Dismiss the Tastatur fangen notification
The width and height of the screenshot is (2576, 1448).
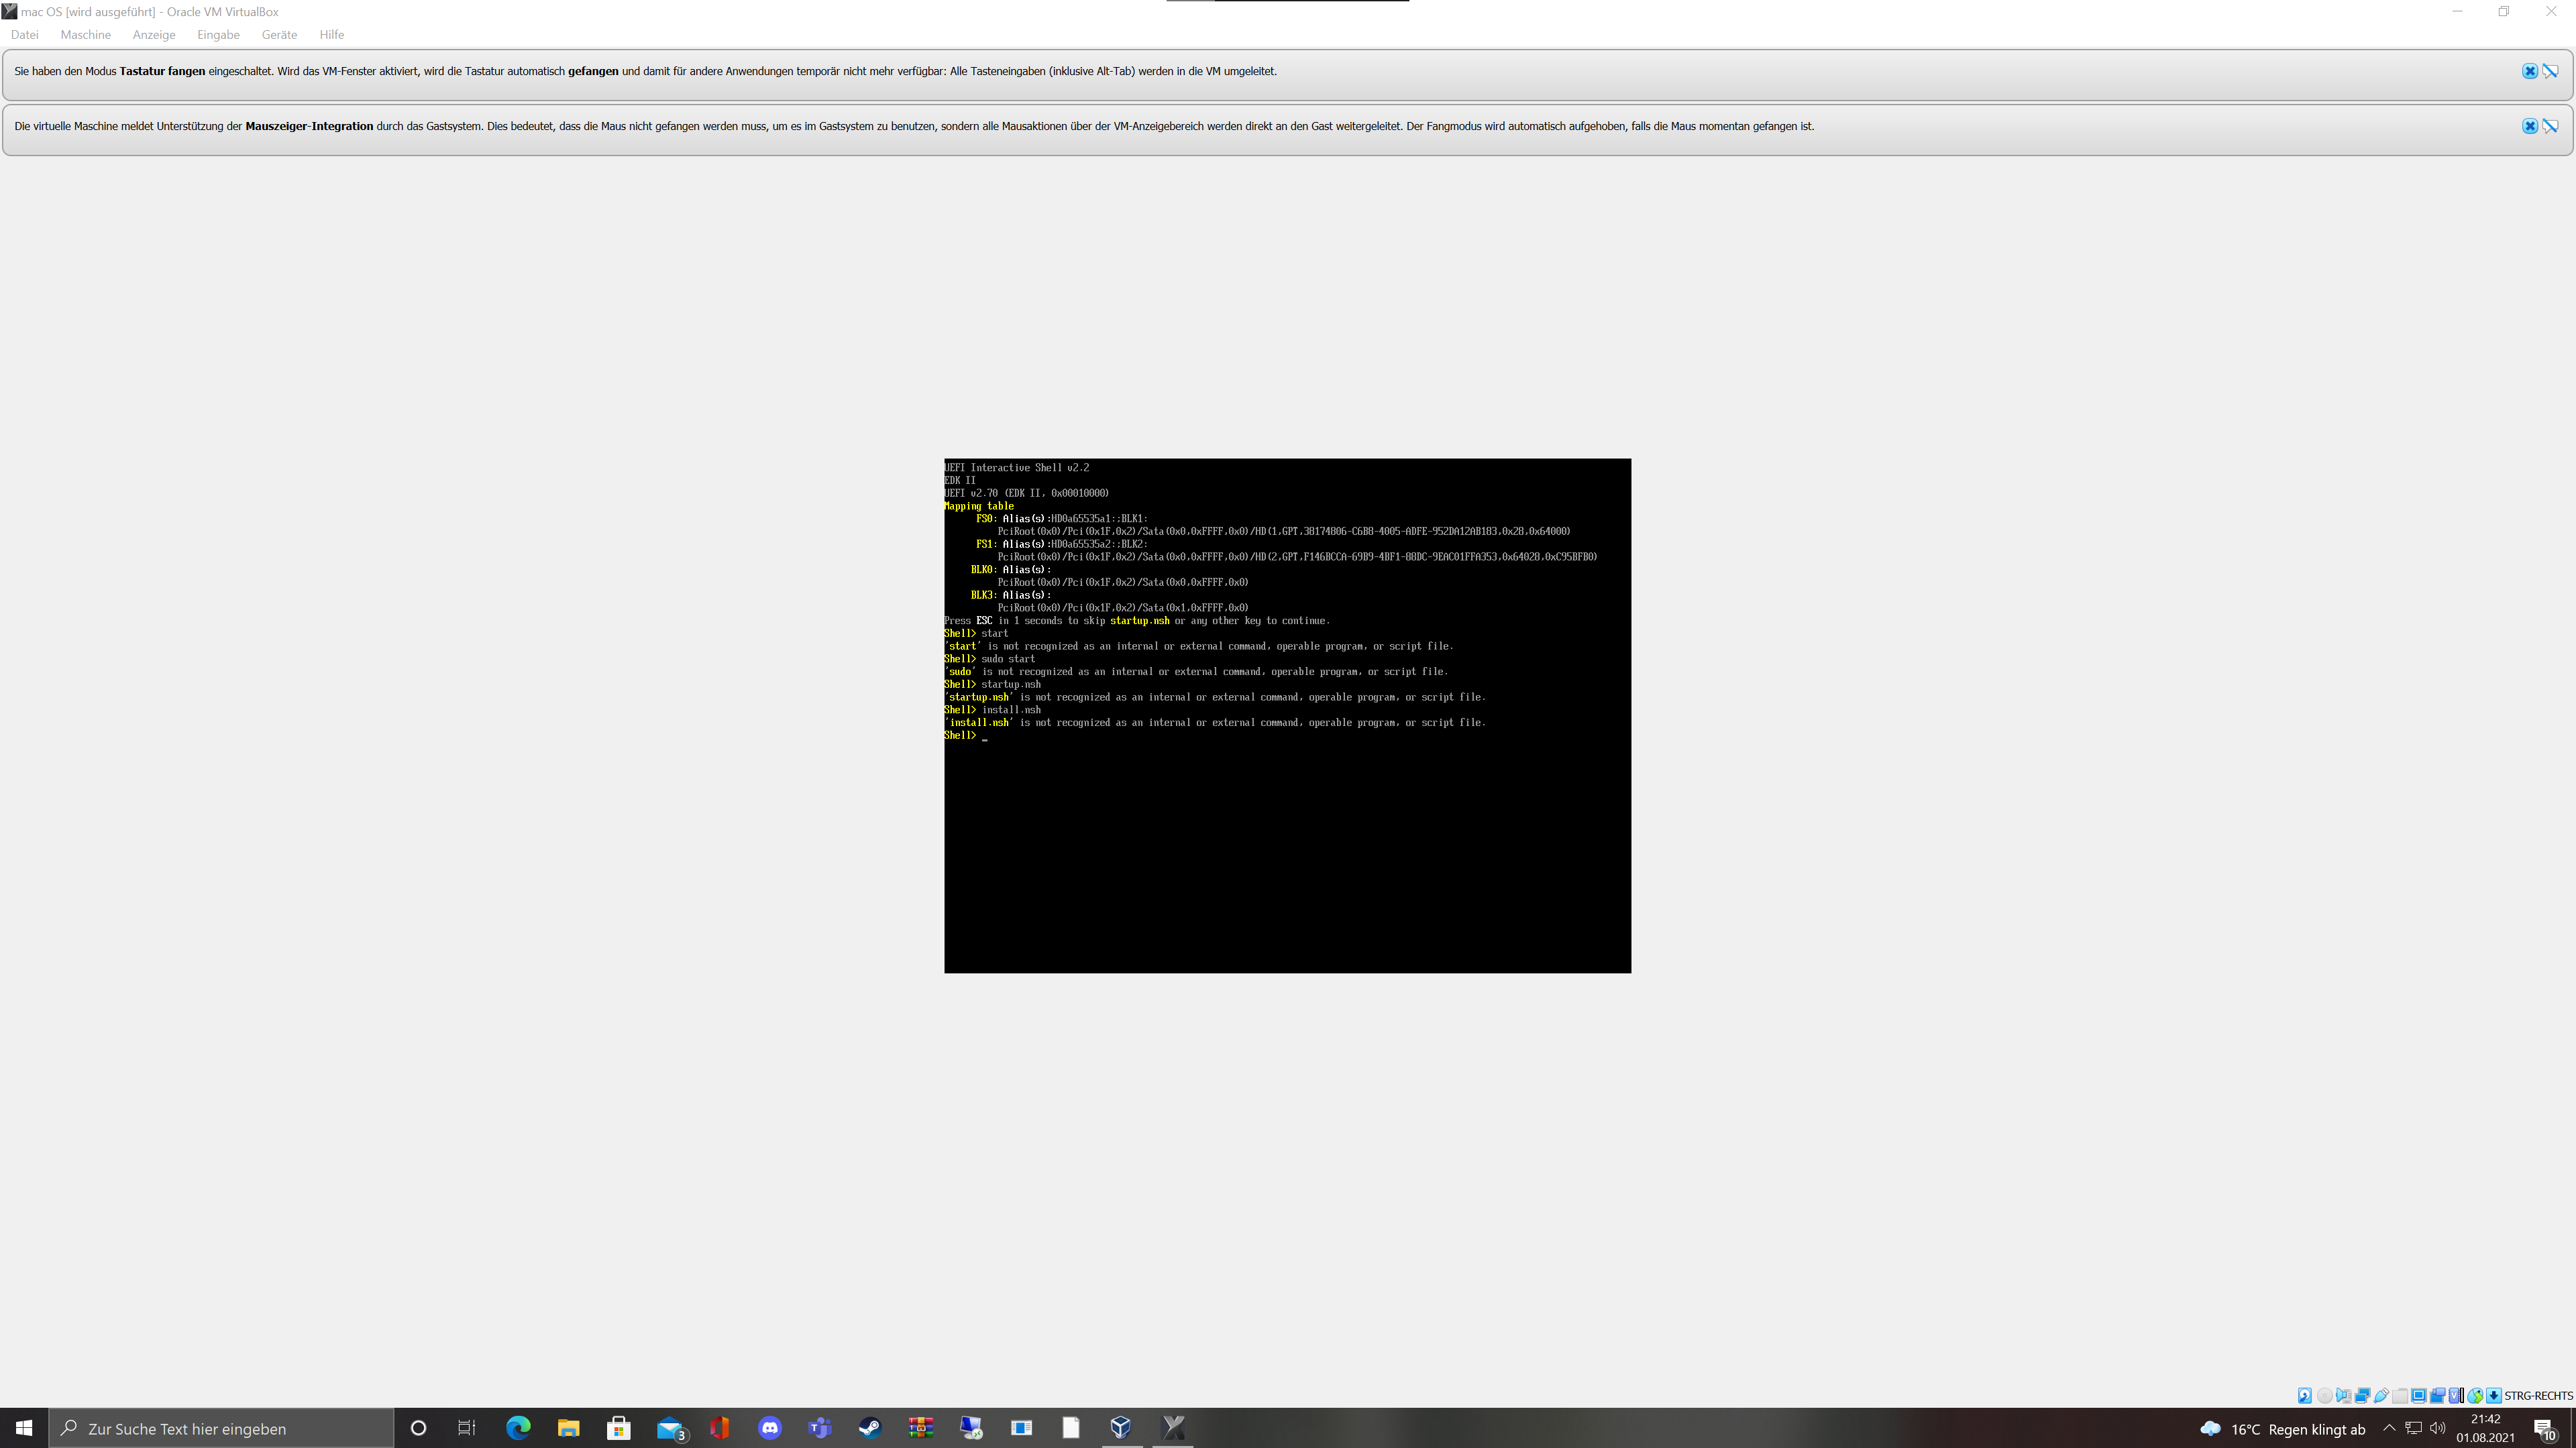pyautogui.click(x=2529, y=71)
